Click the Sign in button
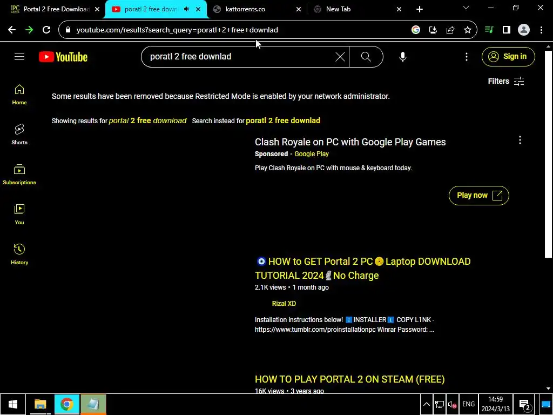The image size is (553, 415). click(x=508, y=56)
